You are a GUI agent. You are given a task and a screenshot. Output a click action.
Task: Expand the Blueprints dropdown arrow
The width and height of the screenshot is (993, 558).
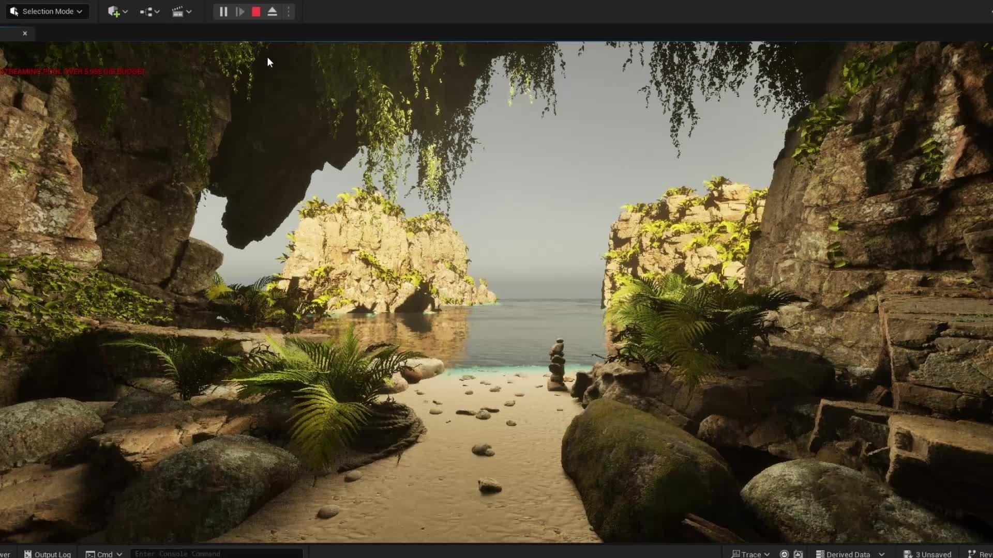(x=157, y=11)
